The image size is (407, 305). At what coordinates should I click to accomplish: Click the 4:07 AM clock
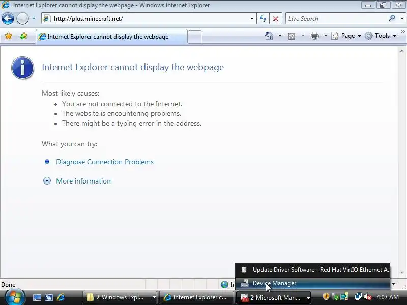pyautogui.click(x=388, y=297)
